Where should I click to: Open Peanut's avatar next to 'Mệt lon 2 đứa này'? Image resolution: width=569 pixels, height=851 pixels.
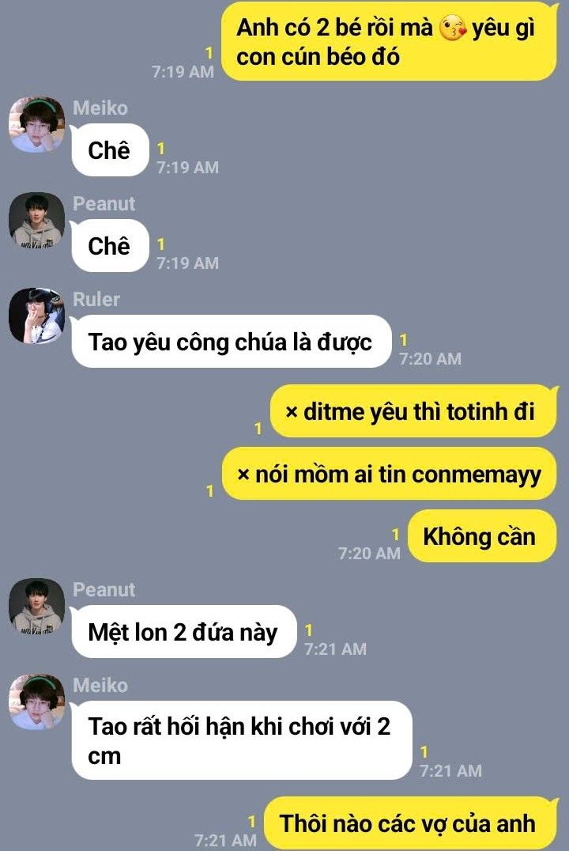click(x=36, y=607)
